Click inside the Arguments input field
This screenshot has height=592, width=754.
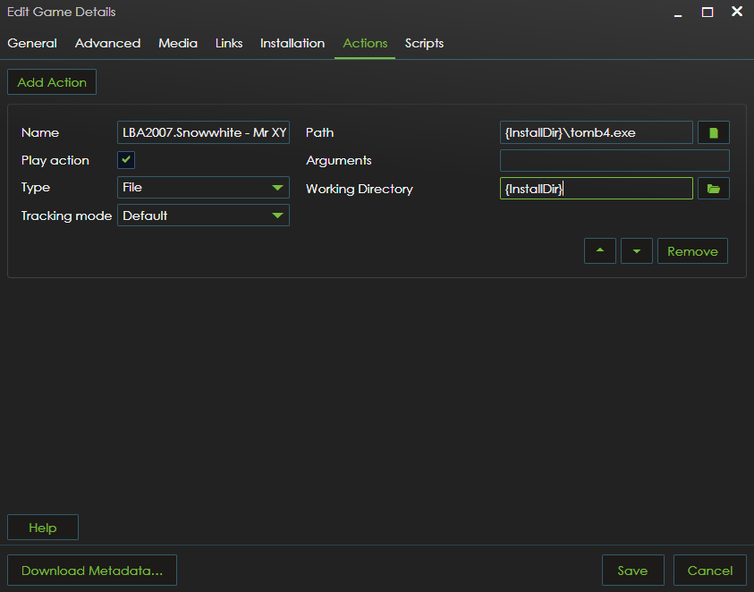point(614,160)
